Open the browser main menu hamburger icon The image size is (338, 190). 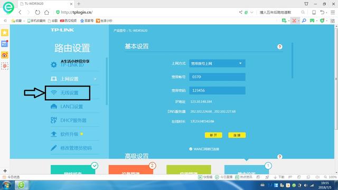[x=333, y=12]
